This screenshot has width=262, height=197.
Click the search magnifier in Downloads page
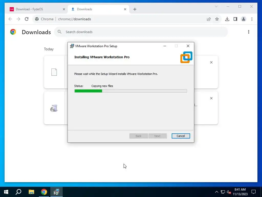pyautogui.click(x=59, y=32)
